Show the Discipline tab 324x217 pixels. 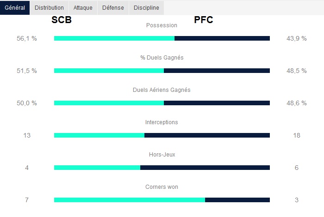click(146, 8)
